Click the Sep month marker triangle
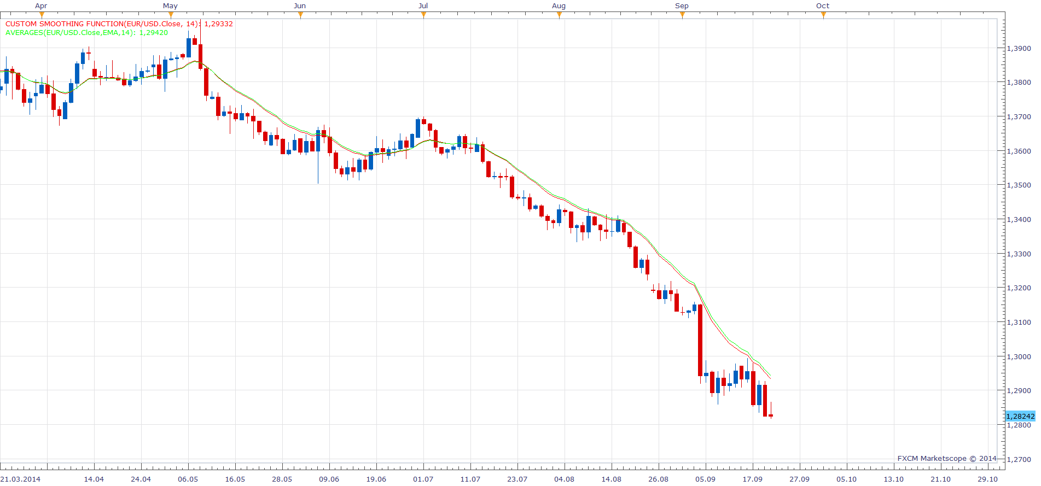This screenshot has width=1041, height=486. click(x=682, y=15)
